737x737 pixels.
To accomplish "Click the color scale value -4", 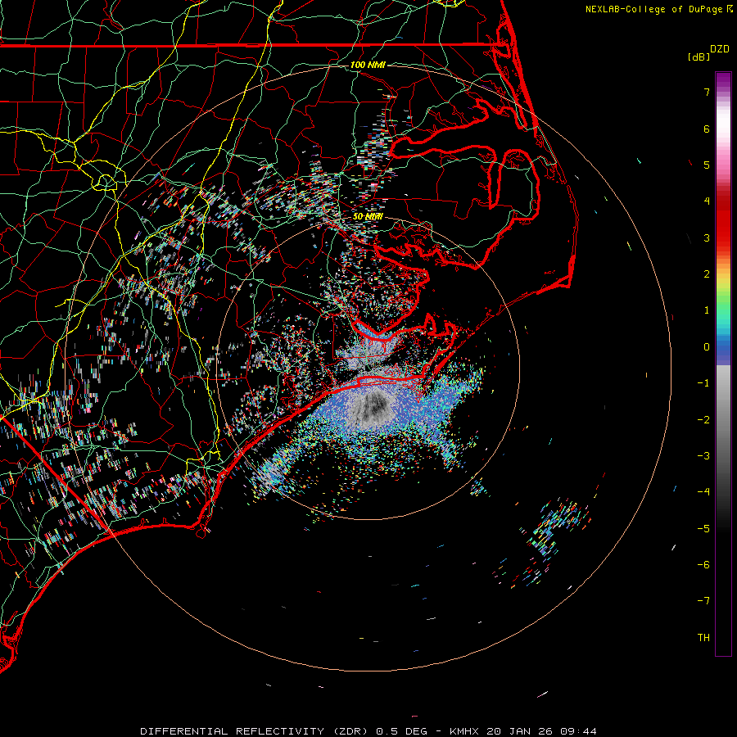I will 703,492.
